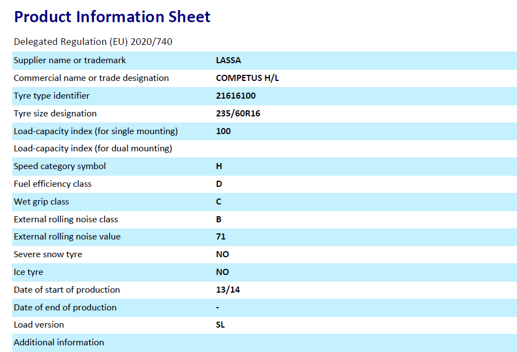Select tyre size '235/60R16'
Screen dimensions: 517x352
[238, 114]
